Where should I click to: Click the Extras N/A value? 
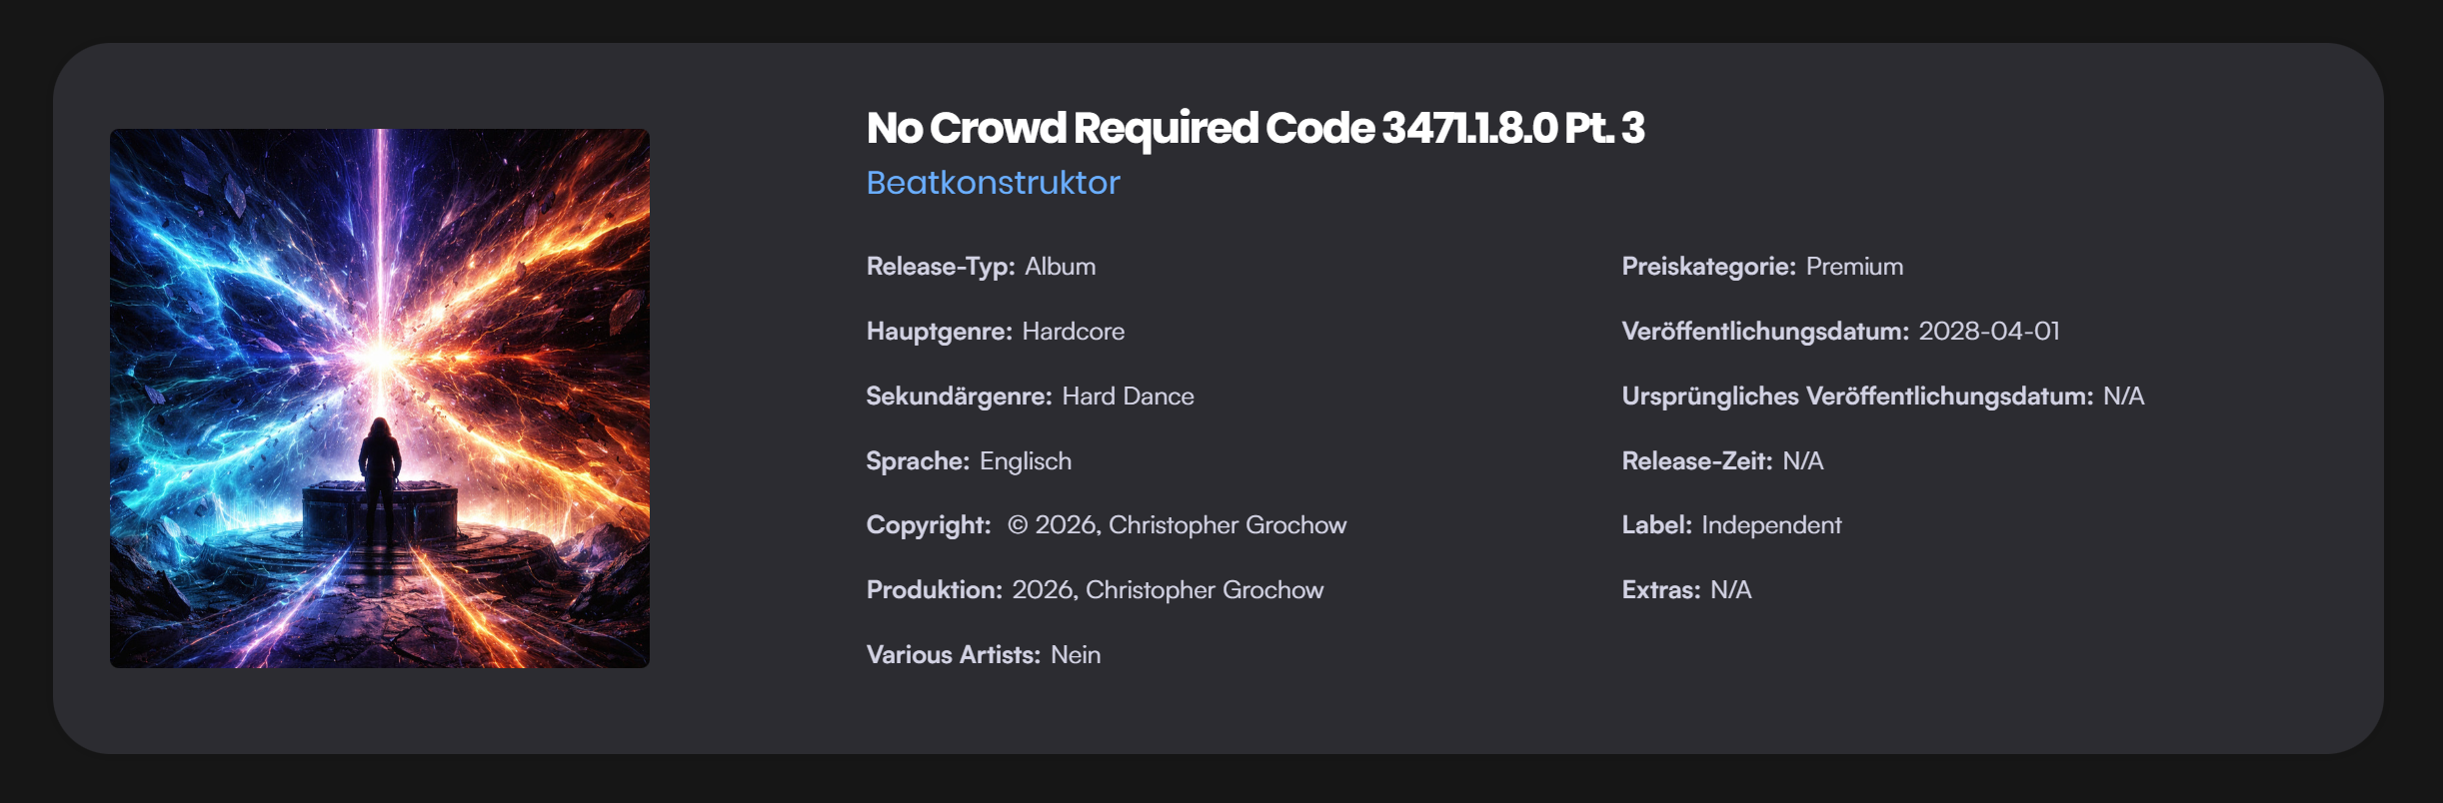tap(1730, 590)
